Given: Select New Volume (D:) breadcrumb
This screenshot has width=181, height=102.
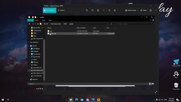Looking at the screenshot, I should click(x=56, y=24).
